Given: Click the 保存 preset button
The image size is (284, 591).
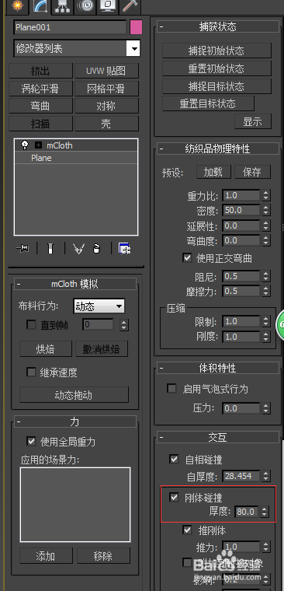Looking at the screenshot, I should (x=252, y=172).
